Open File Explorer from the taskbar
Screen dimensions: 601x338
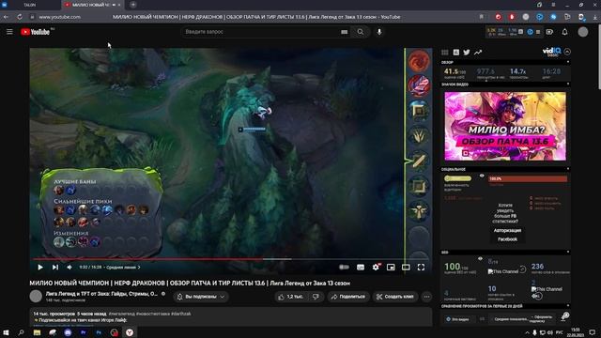[37, 332]
